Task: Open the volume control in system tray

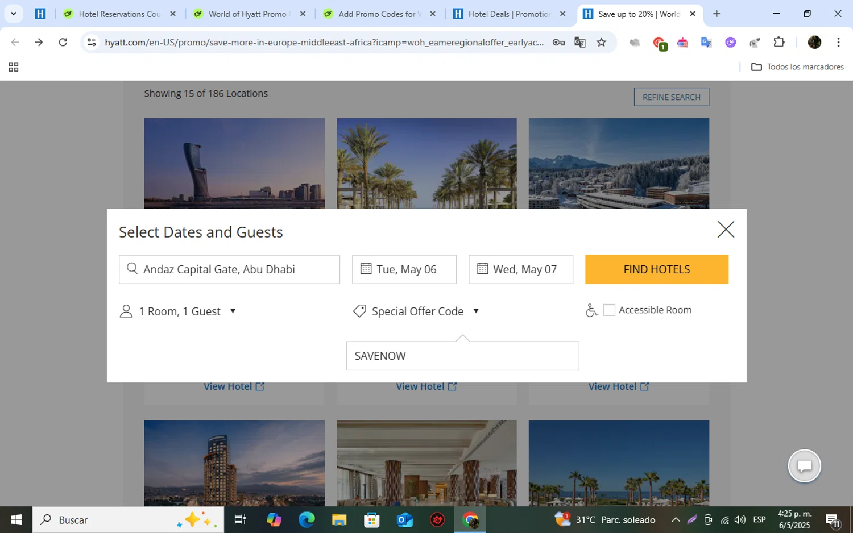Action: point(740,520)
